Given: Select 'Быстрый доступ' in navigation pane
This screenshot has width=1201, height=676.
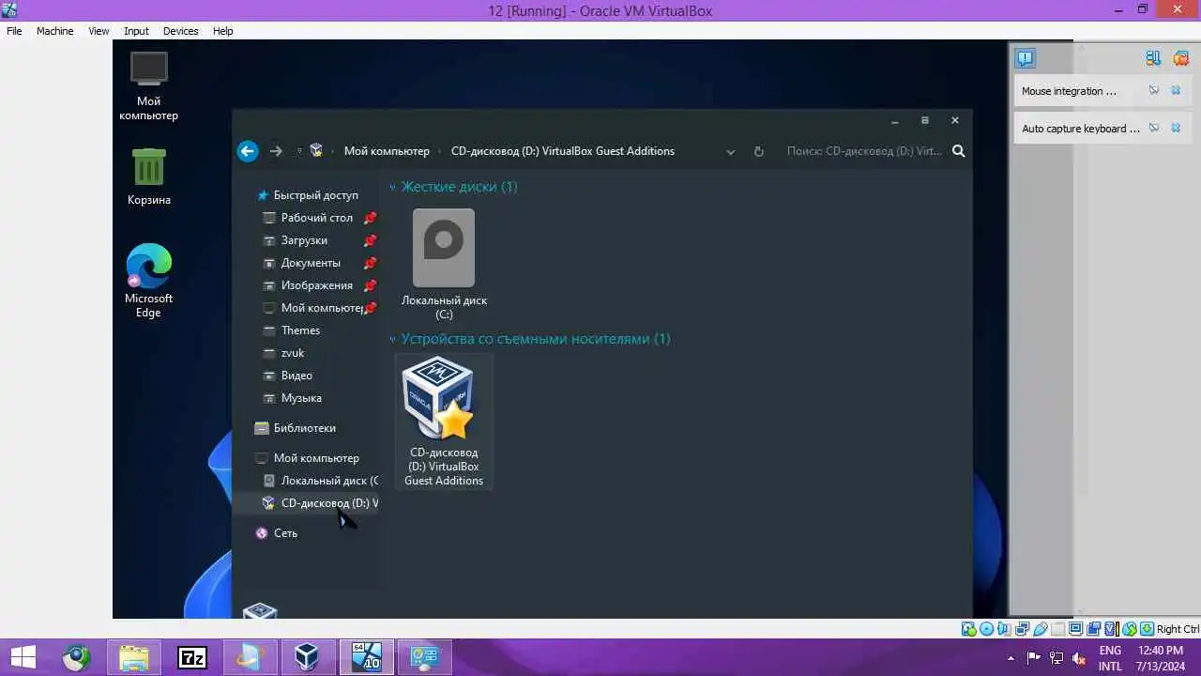Looking at the screenshot, I should pyautogui.click(x=316, y=195).
